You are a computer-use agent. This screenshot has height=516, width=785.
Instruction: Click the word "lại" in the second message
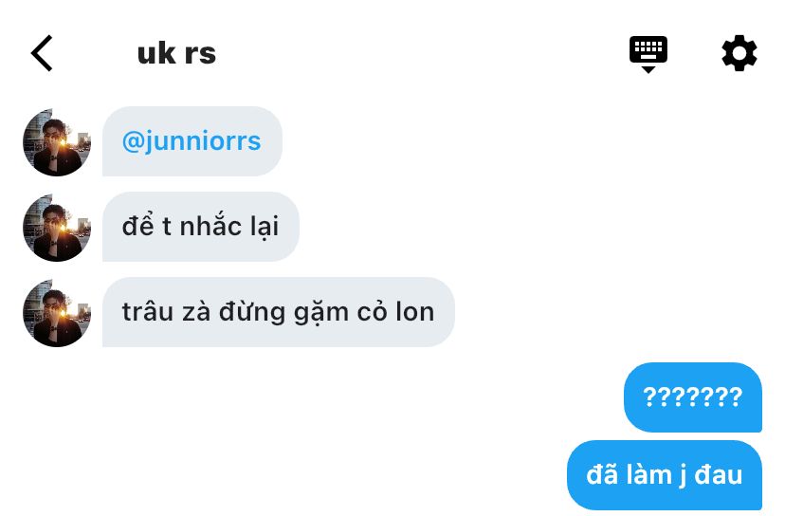265,227
